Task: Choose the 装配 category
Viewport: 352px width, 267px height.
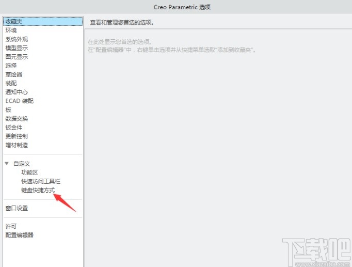Action: point(11,83)
